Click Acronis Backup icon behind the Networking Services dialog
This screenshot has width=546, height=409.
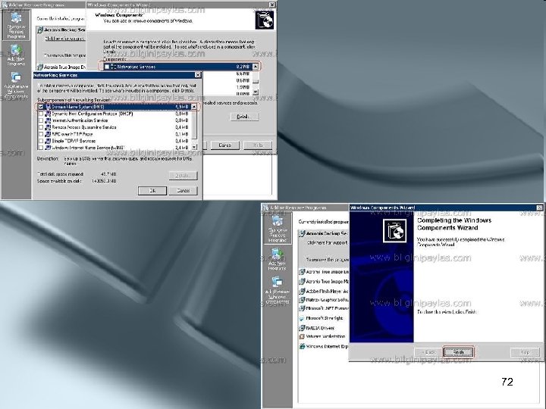40,30
